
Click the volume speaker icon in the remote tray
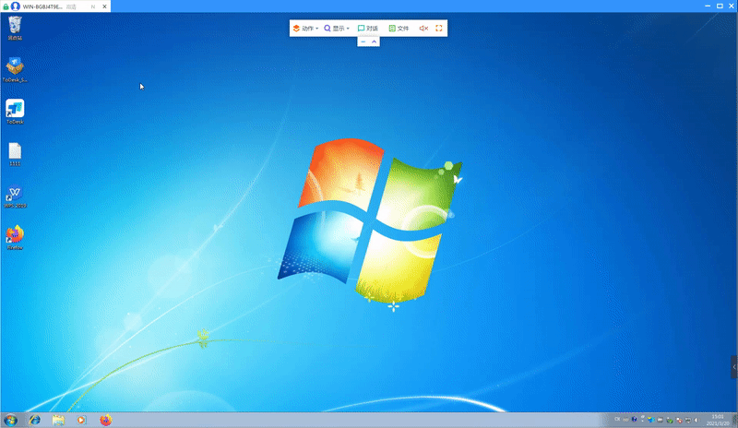click(x=697, y=420)
